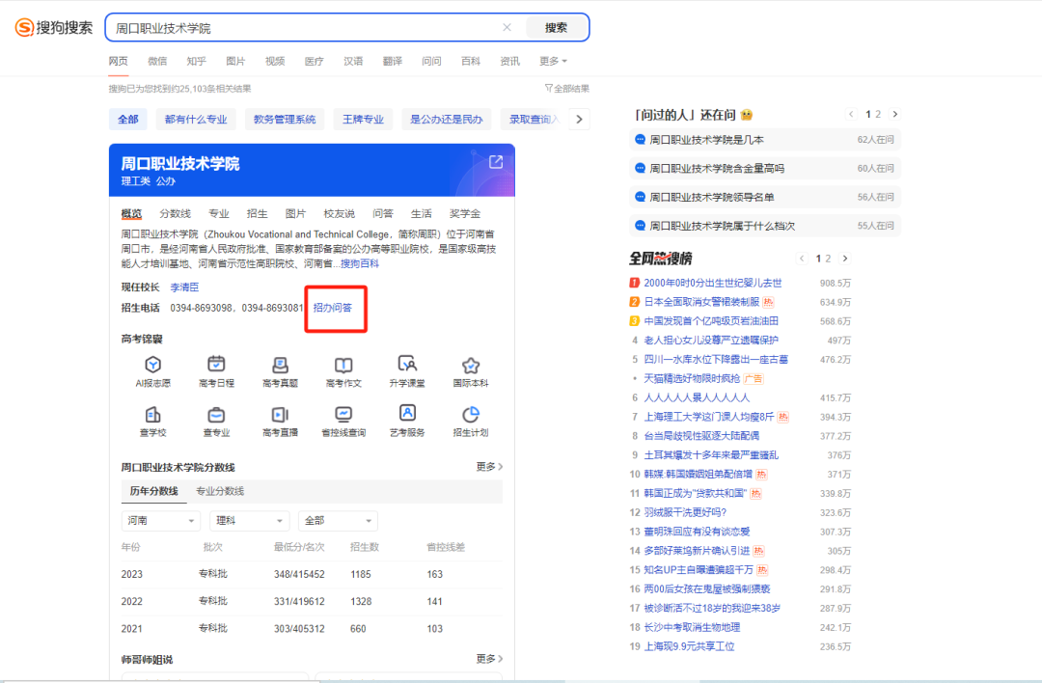Viewport: 1042px width, 683px height.
Task: Select the 历年分数线 tab
Action: [154, 491]
